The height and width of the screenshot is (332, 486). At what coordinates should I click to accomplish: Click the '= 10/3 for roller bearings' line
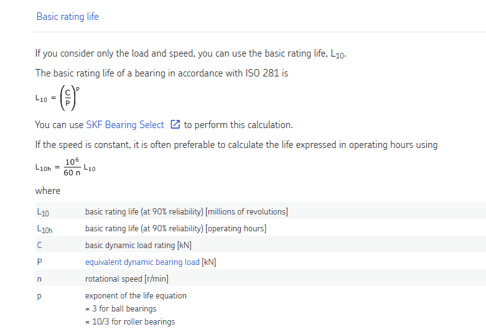[x=130, y=322]
